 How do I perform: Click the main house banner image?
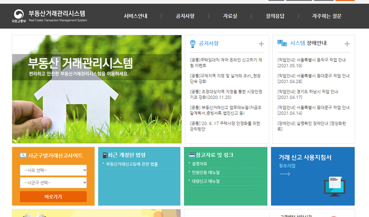tap(97, 89)
